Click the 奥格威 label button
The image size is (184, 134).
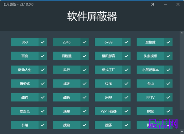point(150,42)
